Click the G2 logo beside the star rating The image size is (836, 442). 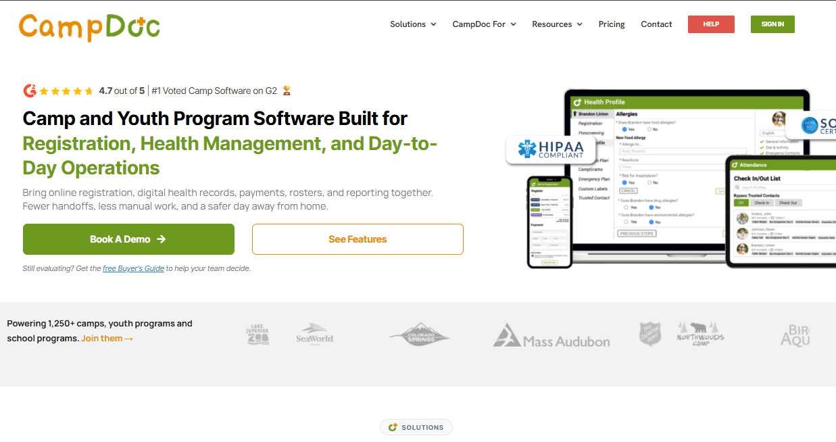point(30,91)
